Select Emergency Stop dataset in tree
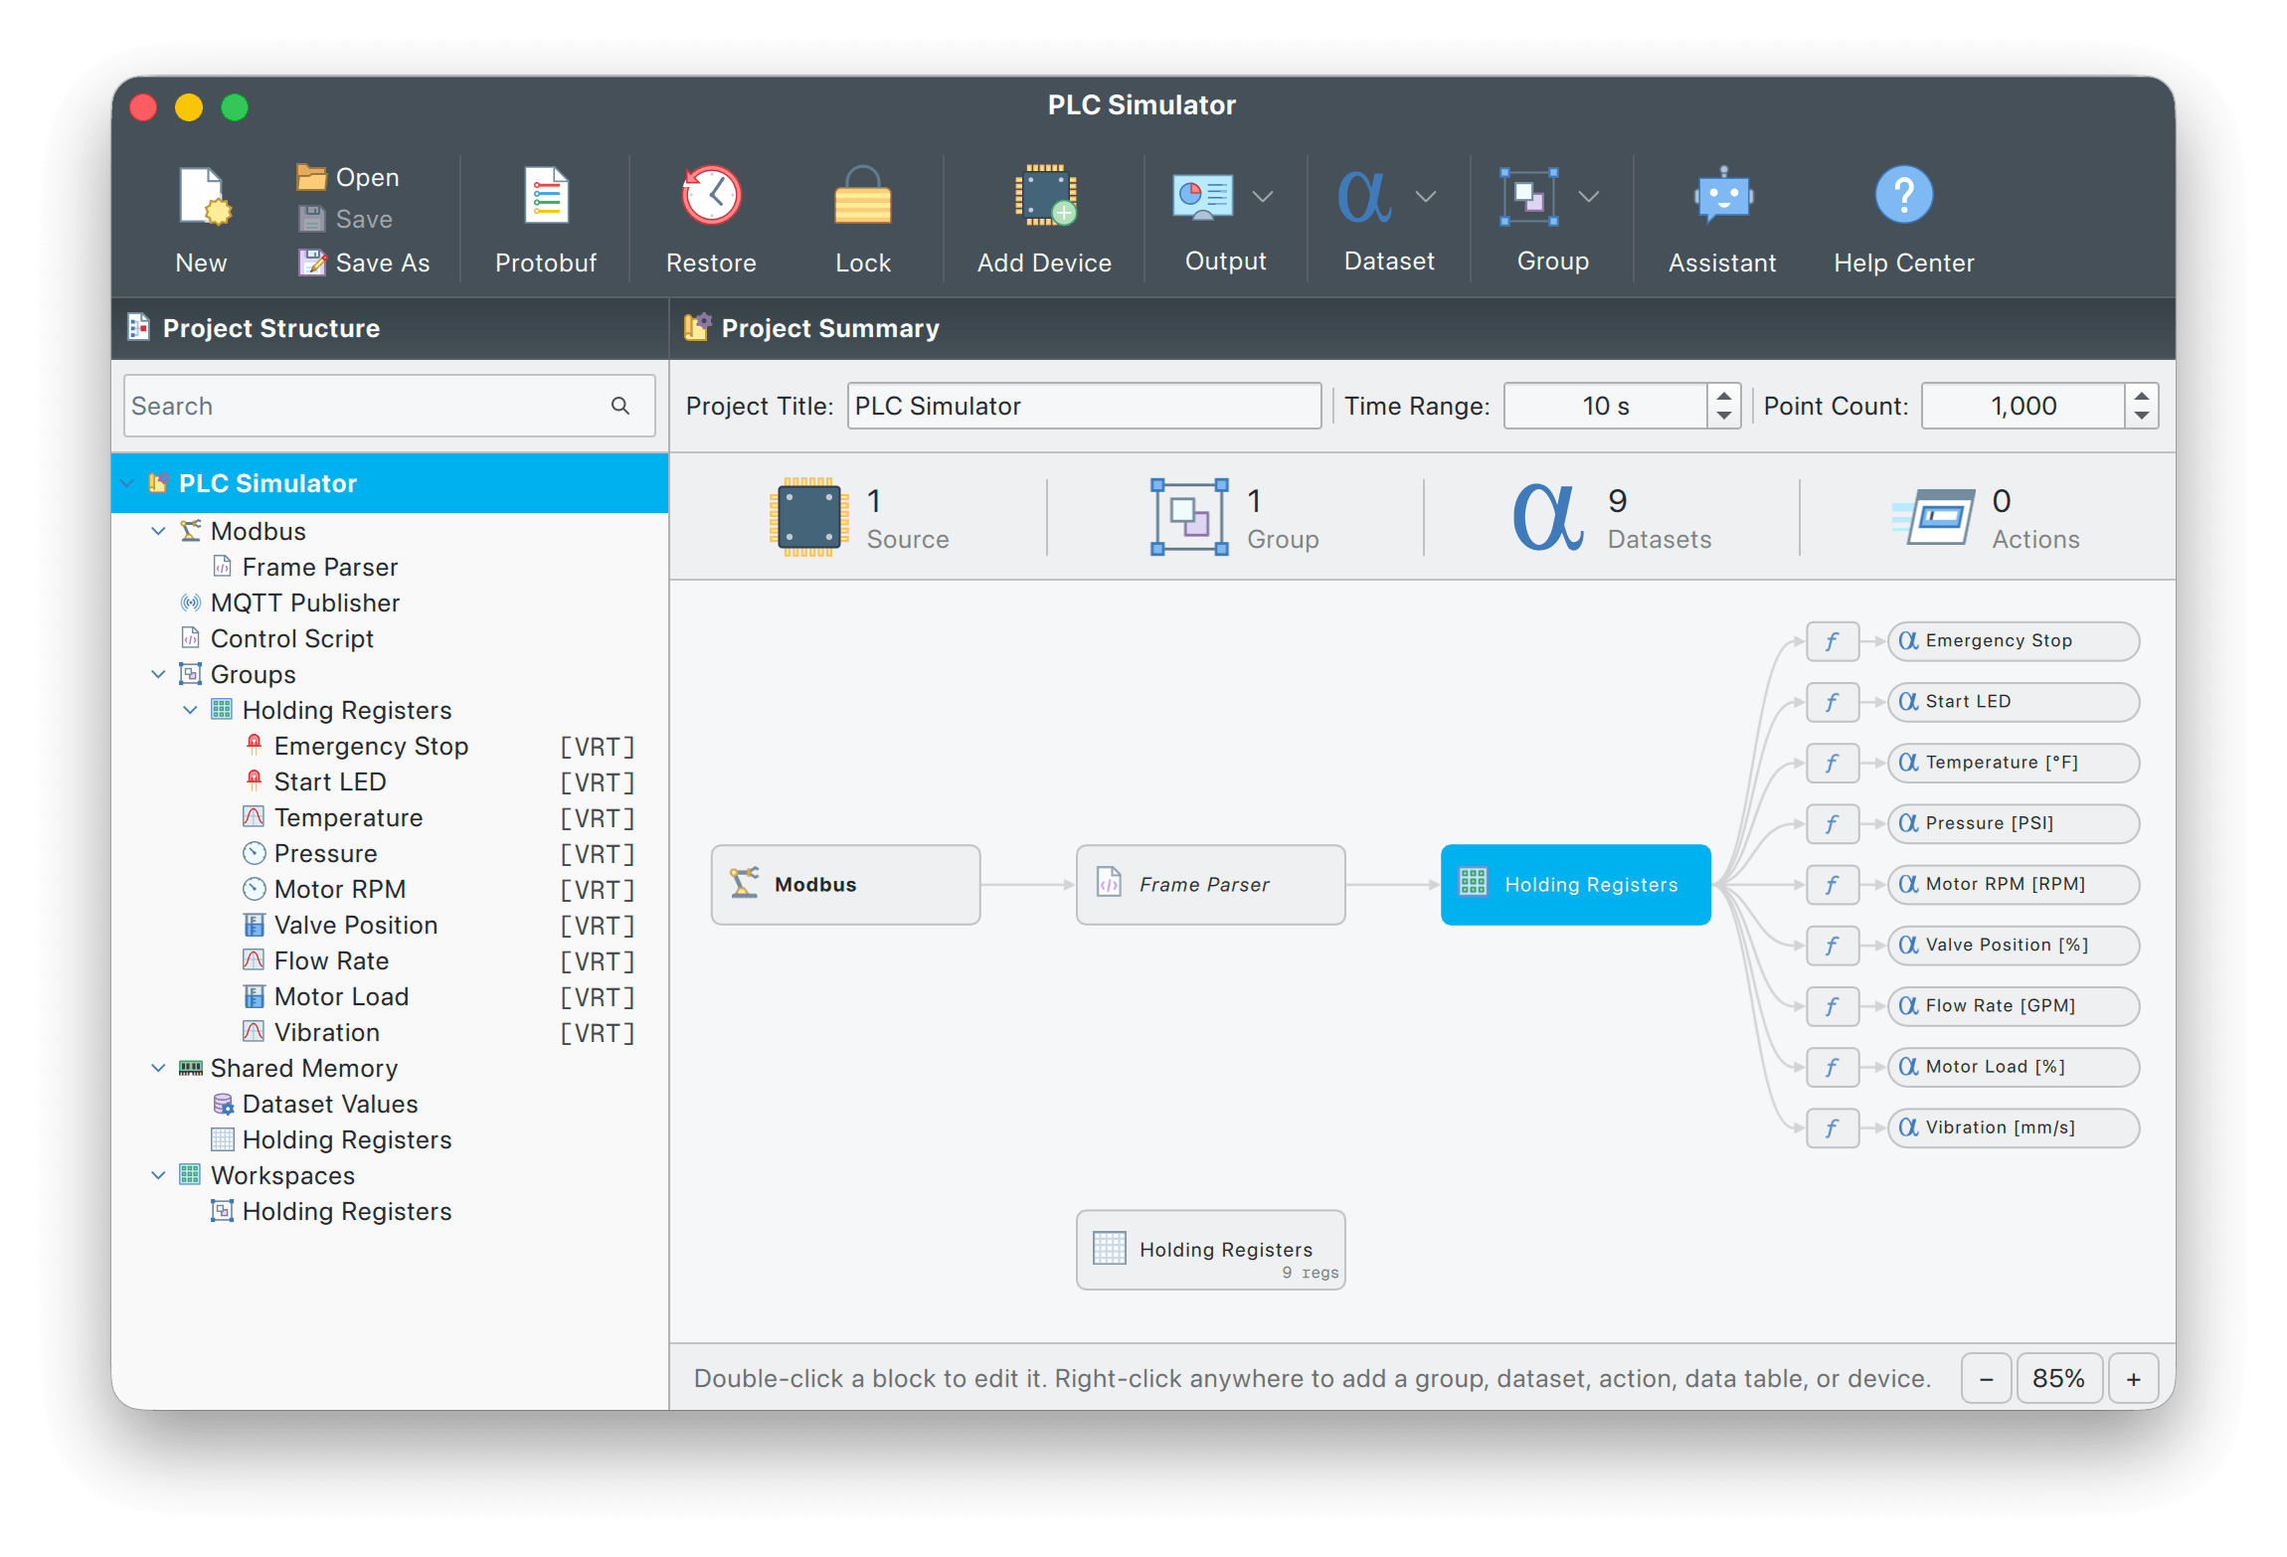Screen dimensions: 2287x1557 coord(390,746)
